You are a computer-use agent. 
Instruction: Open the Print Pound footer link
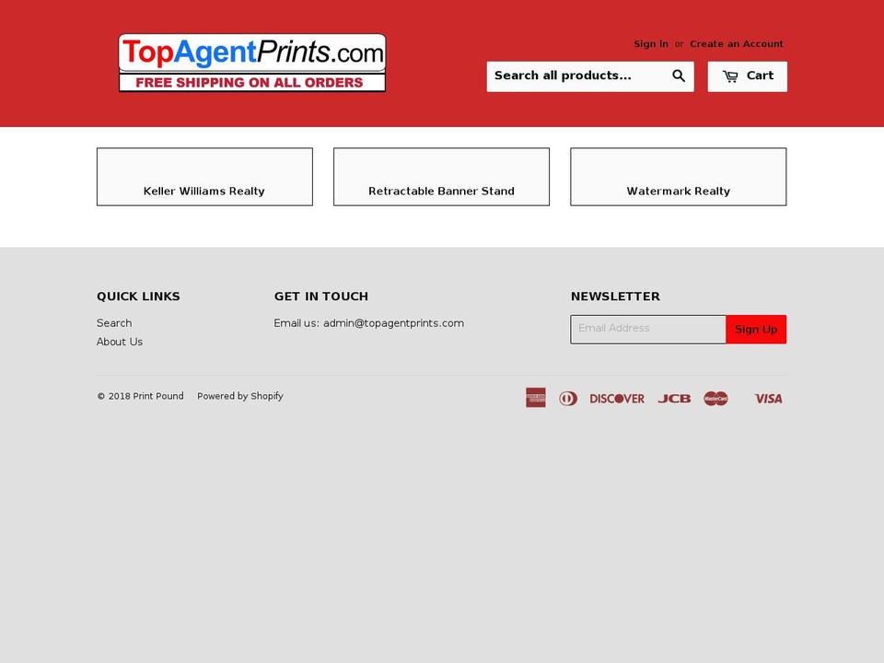[157, 396]
